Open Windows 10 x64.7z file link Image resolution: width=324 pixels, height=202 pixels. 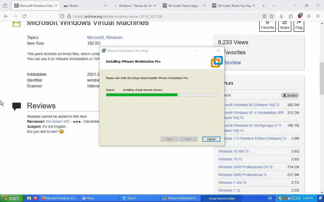(233, 151)
